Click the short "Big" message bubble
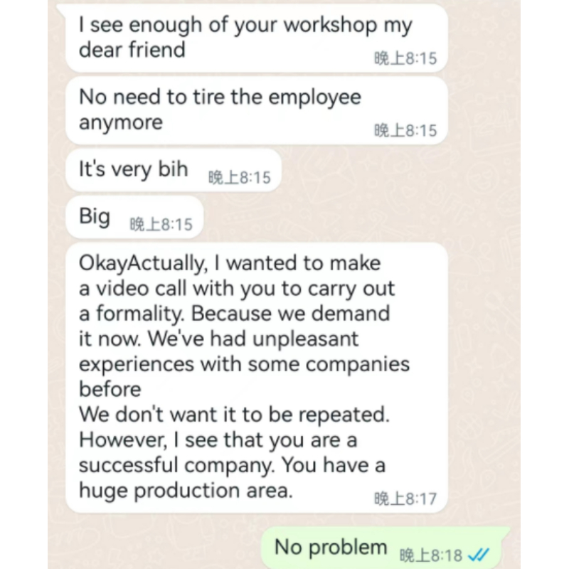The image size is (569, 569). pyautogui.click(x=95, y=216)
